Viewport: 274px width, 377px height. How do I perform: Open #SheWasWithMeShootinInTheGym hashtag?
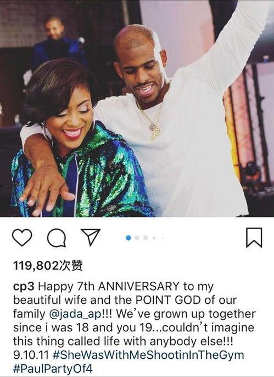148,355
